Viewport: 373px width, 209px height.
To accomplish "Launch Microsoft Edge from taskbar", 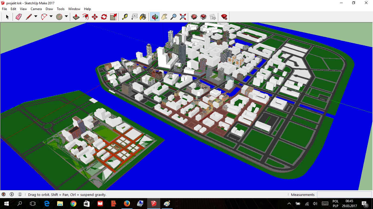I will pos(47,204).
